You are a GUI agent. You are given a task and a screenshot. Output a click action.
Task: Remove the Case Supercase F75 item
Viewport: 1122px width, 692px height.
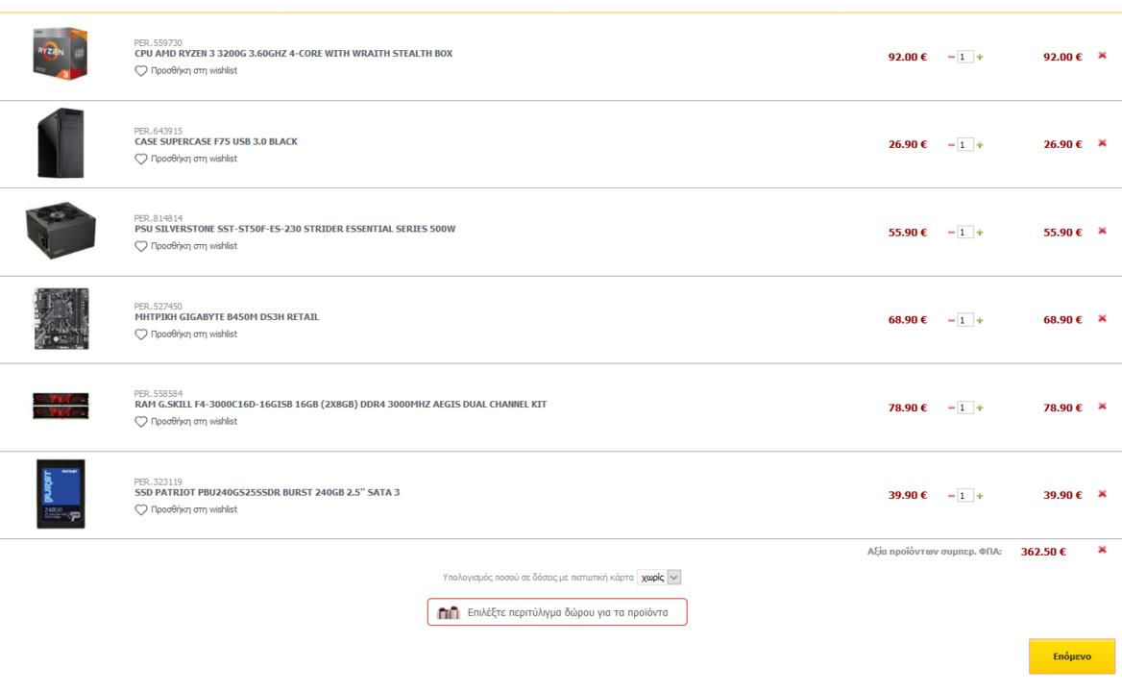coord(1102,143)
